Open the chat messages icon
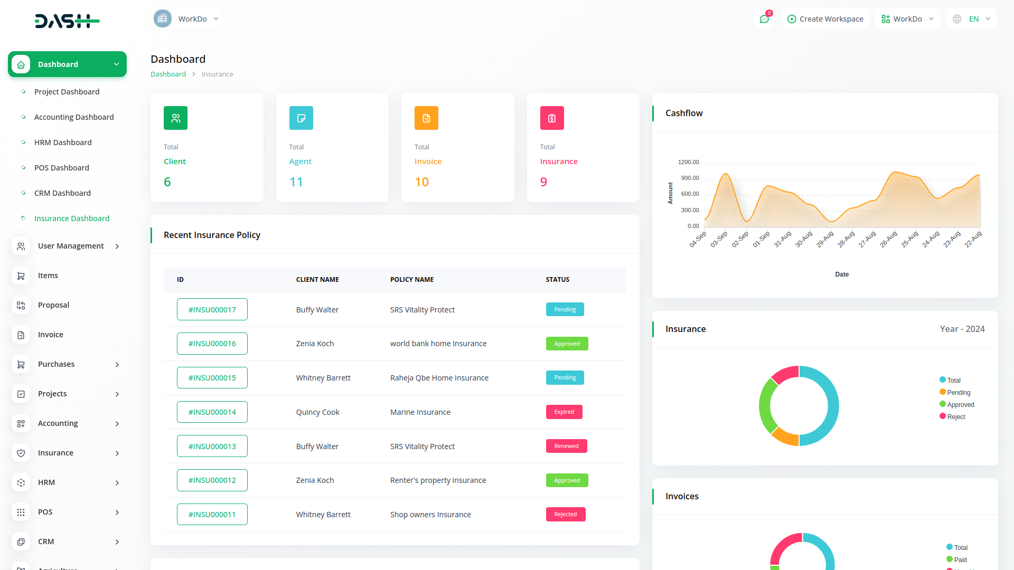 (764, 19)
